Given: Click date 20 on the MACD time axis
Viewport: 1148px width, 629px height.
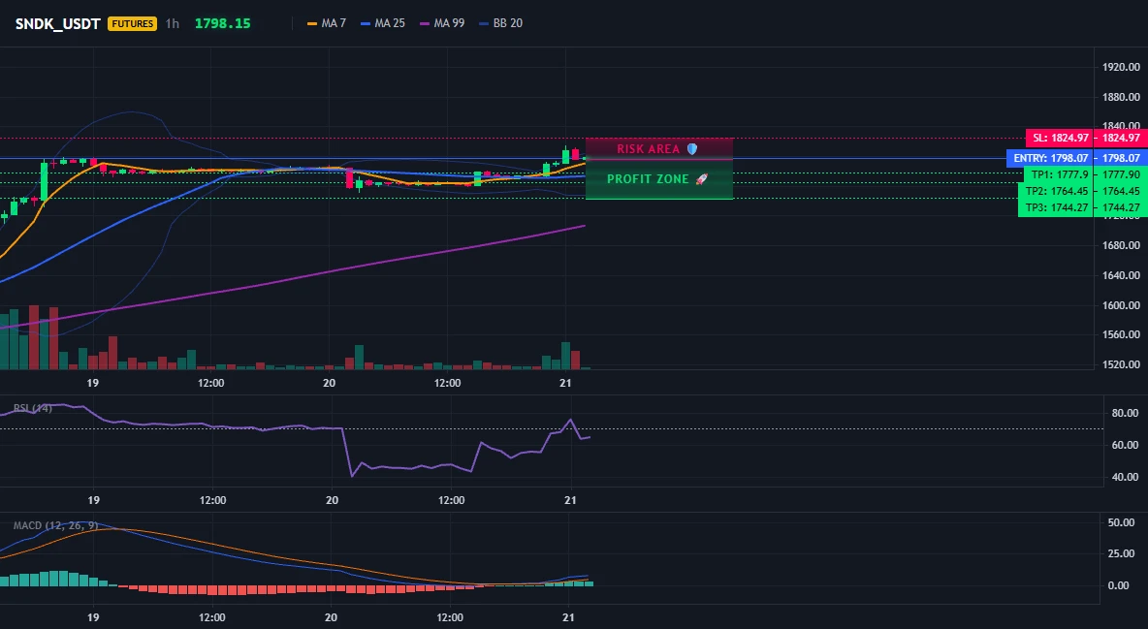Looking at the screenshot, I should [331, 618].
